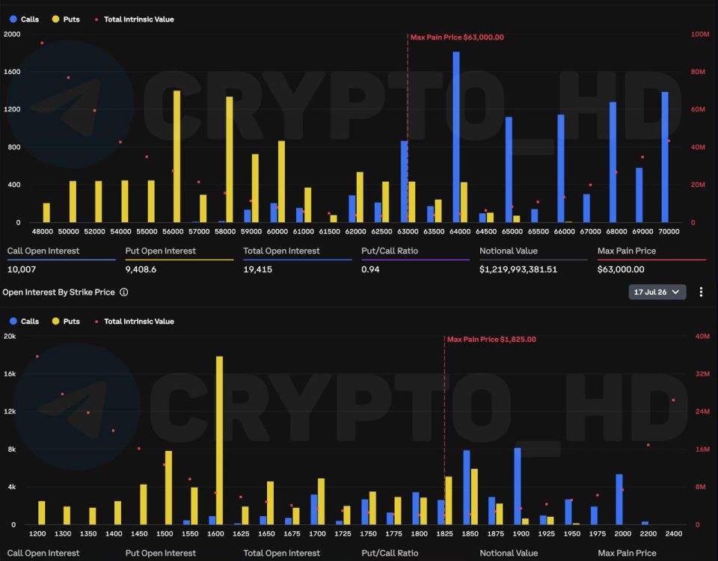The height and width of the screenshot is (561, 718).
Task: Click the Open Interest By Strike Price heading
Action: [58, 292]
